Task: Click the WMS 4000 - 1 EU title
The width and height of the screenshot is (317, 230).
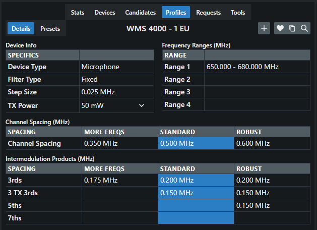Action: tap(158, 29)
